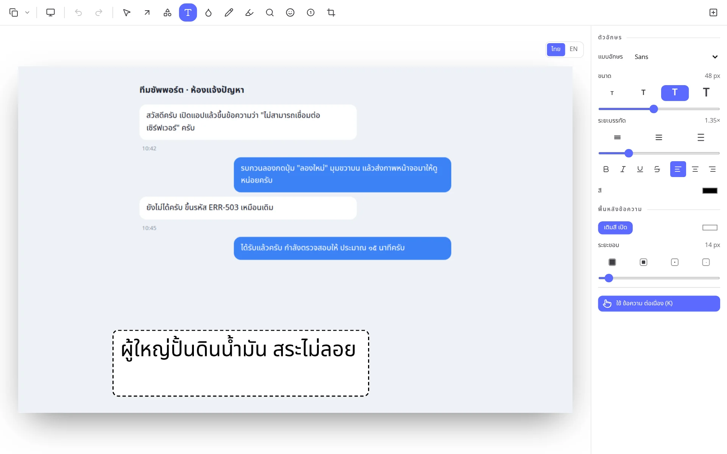Open the Sans font family dropdown

point(676,57)
